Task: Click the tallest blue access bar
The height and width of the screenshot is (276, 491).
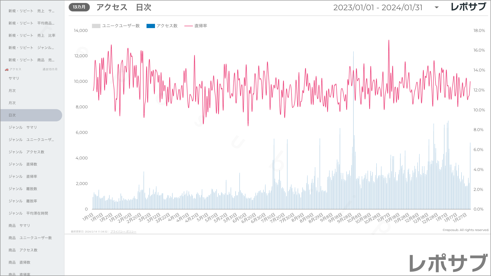Action: click(353, 130)
